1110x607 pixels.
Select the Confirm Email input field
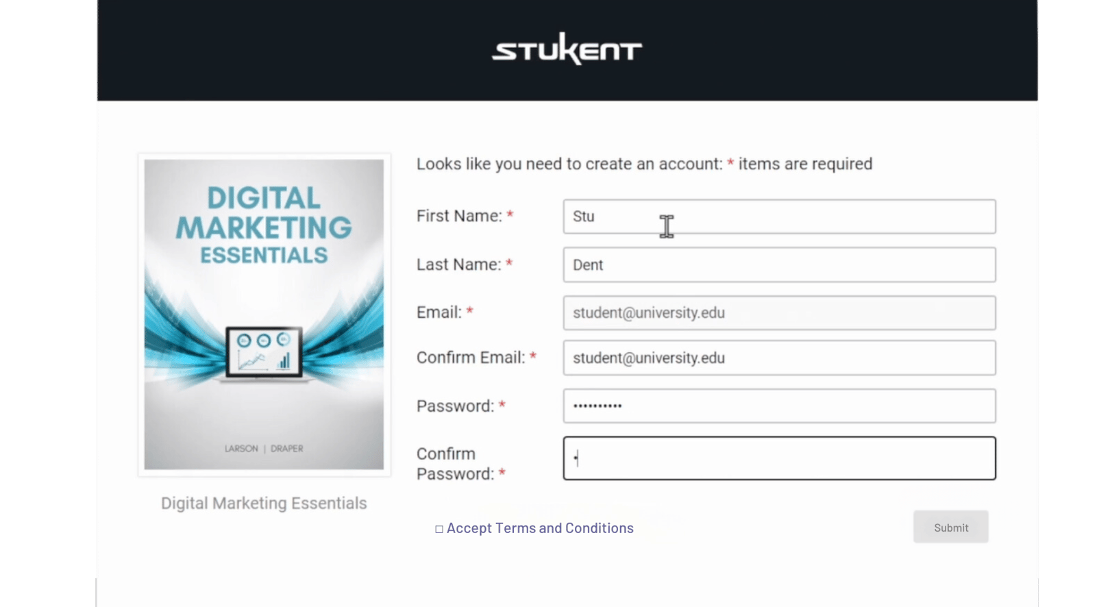click(x=779, y=358)
